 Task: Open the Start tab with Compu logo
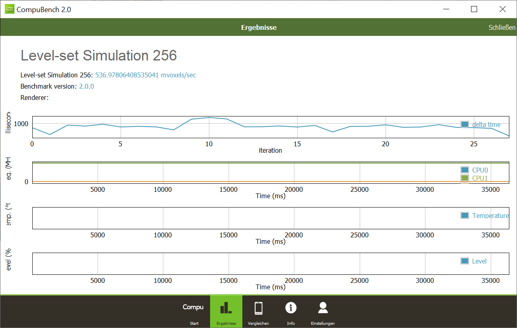pos(194,311)
